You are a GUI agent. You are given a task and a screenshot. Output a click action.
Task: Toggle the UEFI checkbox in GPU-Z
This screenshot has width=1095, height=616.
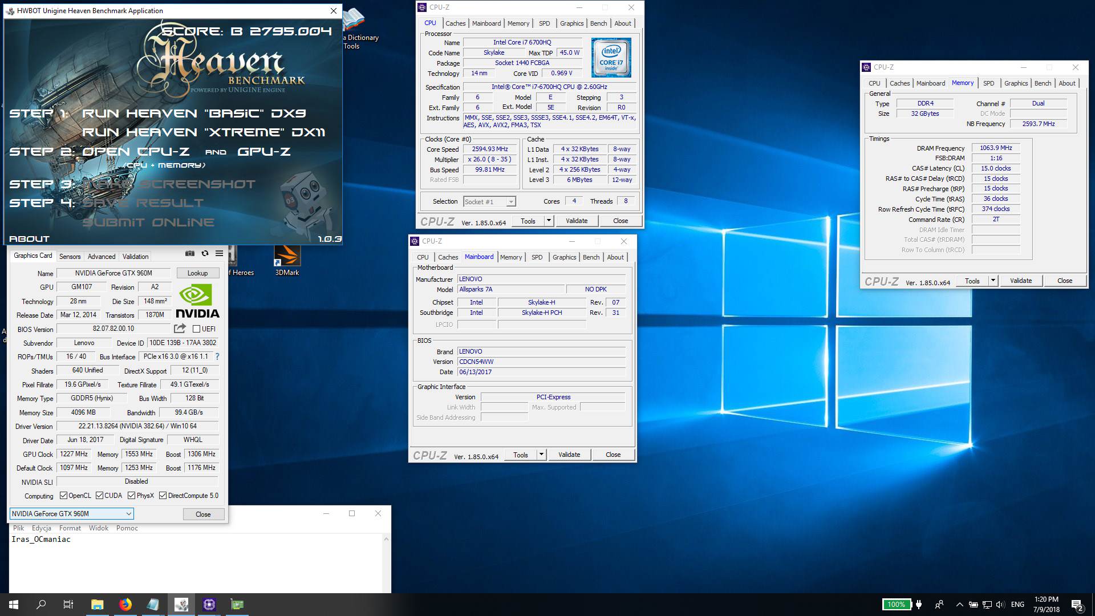pos(196,329)
